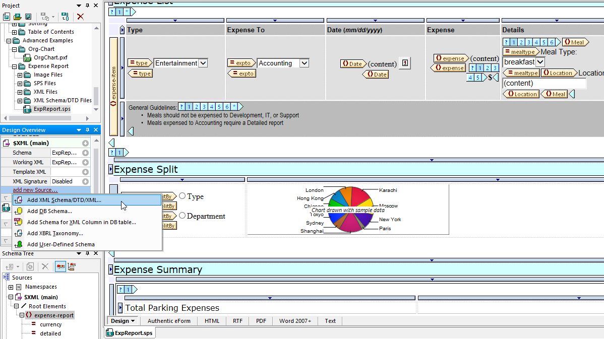
Task: Open the Entertainment type dropdown
Action: click(203, 63)
